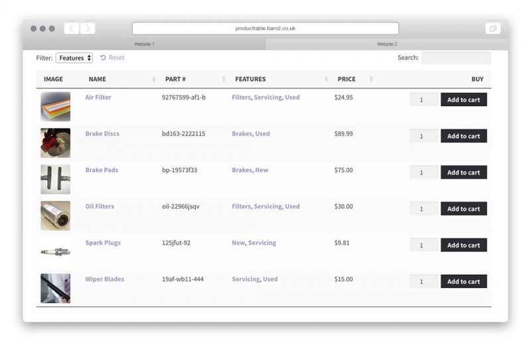Open the Brake Discs product link

(x=102, y=134)
